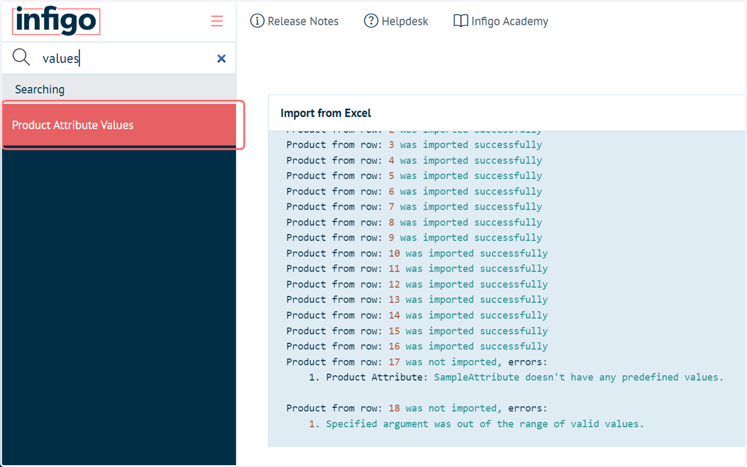Image resolution: width=747 pixels, height=467 pixels.
Task: Click the Helpdesk question mark icon
Action: click(x=371, y=21)
